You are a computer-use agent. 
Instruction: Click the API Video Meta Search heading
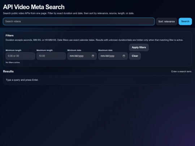click(34, 7)
